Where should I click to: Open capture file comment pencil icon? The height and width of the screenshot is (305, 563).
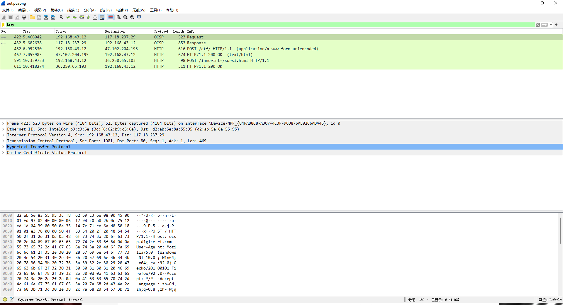[x=12, y=299]
